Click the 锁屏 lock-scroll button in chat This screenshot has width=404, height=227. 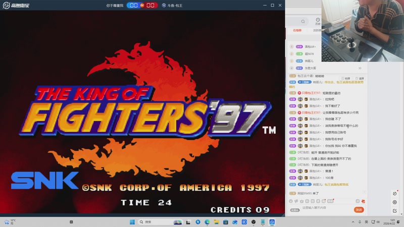coord(345,78)
